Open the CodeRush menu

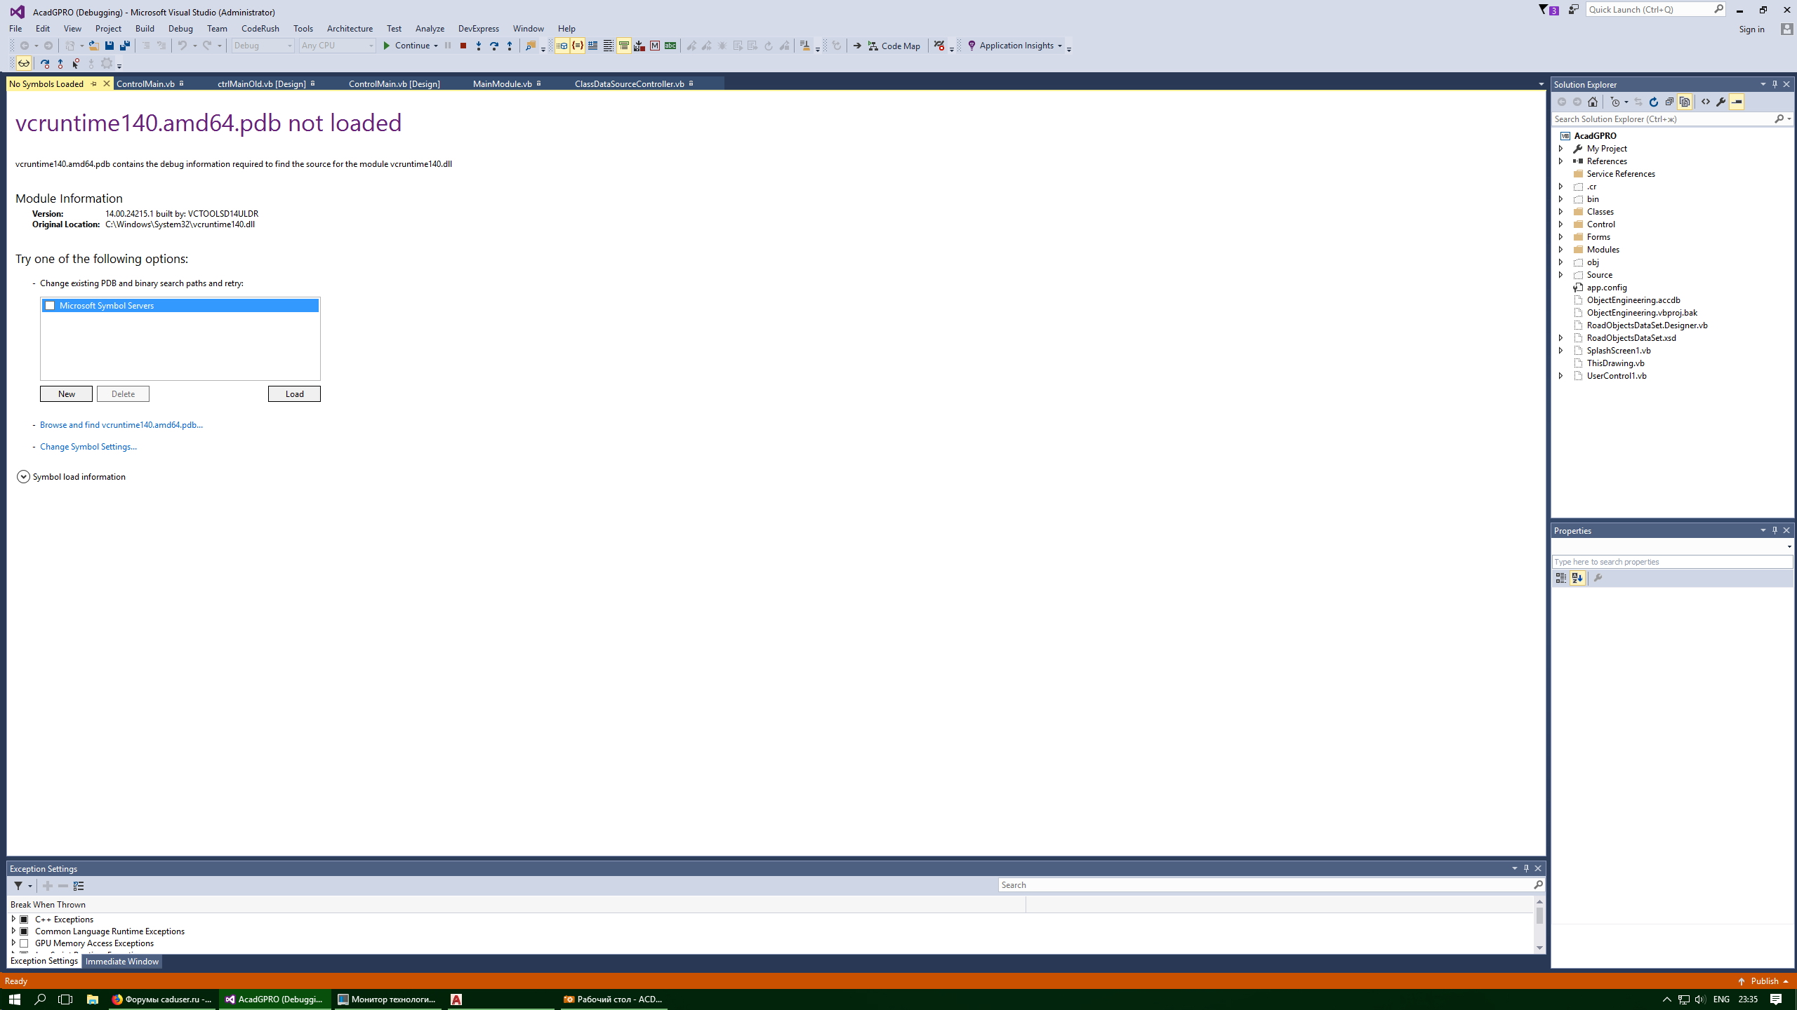pyautogui.click(x=260, y=29)
